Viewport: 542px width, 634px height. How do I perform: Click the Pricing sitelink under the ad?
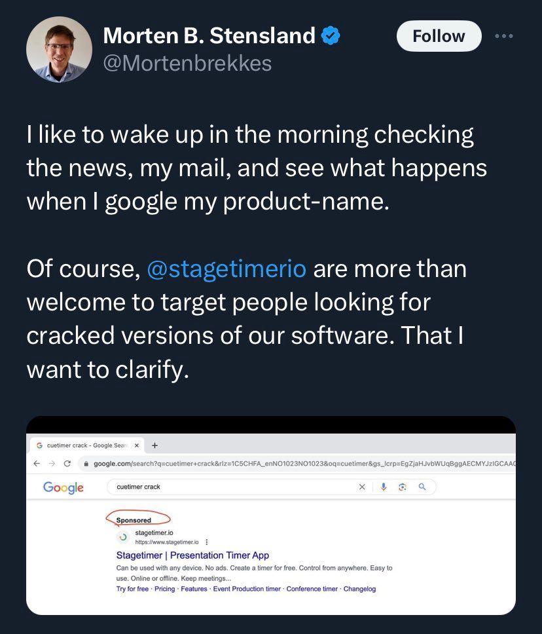164,589
